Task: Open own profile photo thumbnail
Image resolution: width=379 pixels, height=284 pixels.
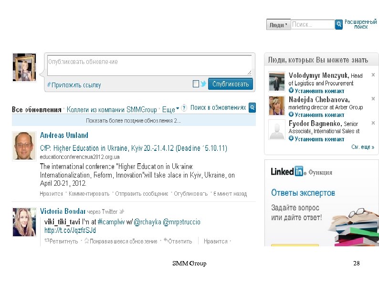Action: [24, 67]
